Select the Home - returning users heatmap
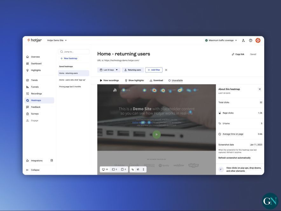The width and height of the screenshot is (281, 211). [x=73, y=73]
